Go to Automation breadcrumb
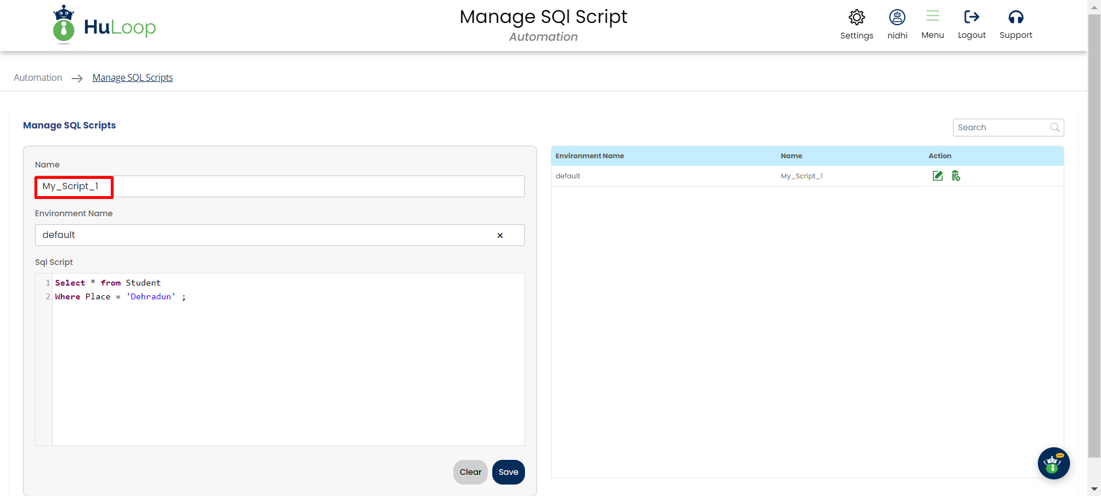 [x=38, y=77]
